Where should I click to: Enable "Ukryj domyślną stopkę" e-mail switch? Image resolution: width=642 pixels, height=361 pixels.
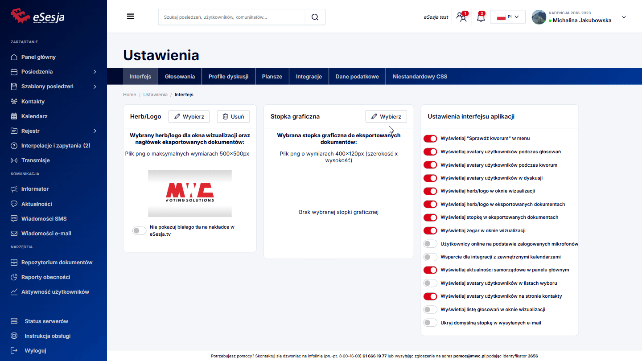point(430,323)
